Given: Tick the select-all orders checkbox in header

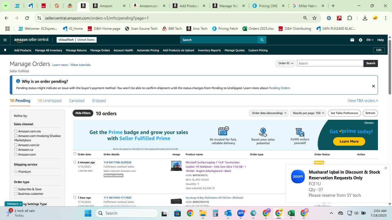Looking at the screenshot, I should (x=75, y=154).
